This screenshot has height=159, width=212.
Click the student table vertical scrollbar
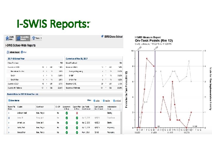(x=121, y=122)
